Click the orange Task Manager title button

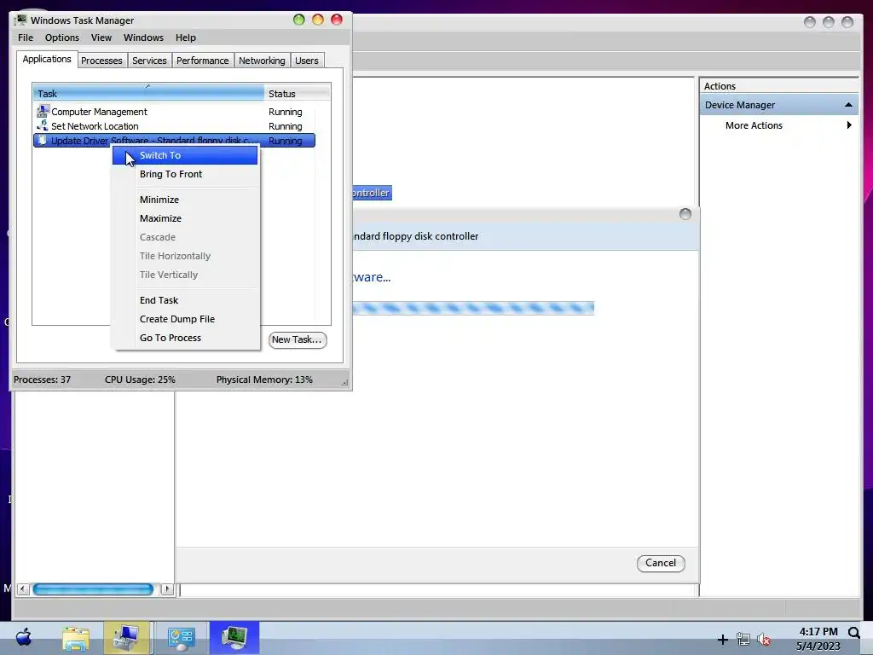(x=318, y=20)
